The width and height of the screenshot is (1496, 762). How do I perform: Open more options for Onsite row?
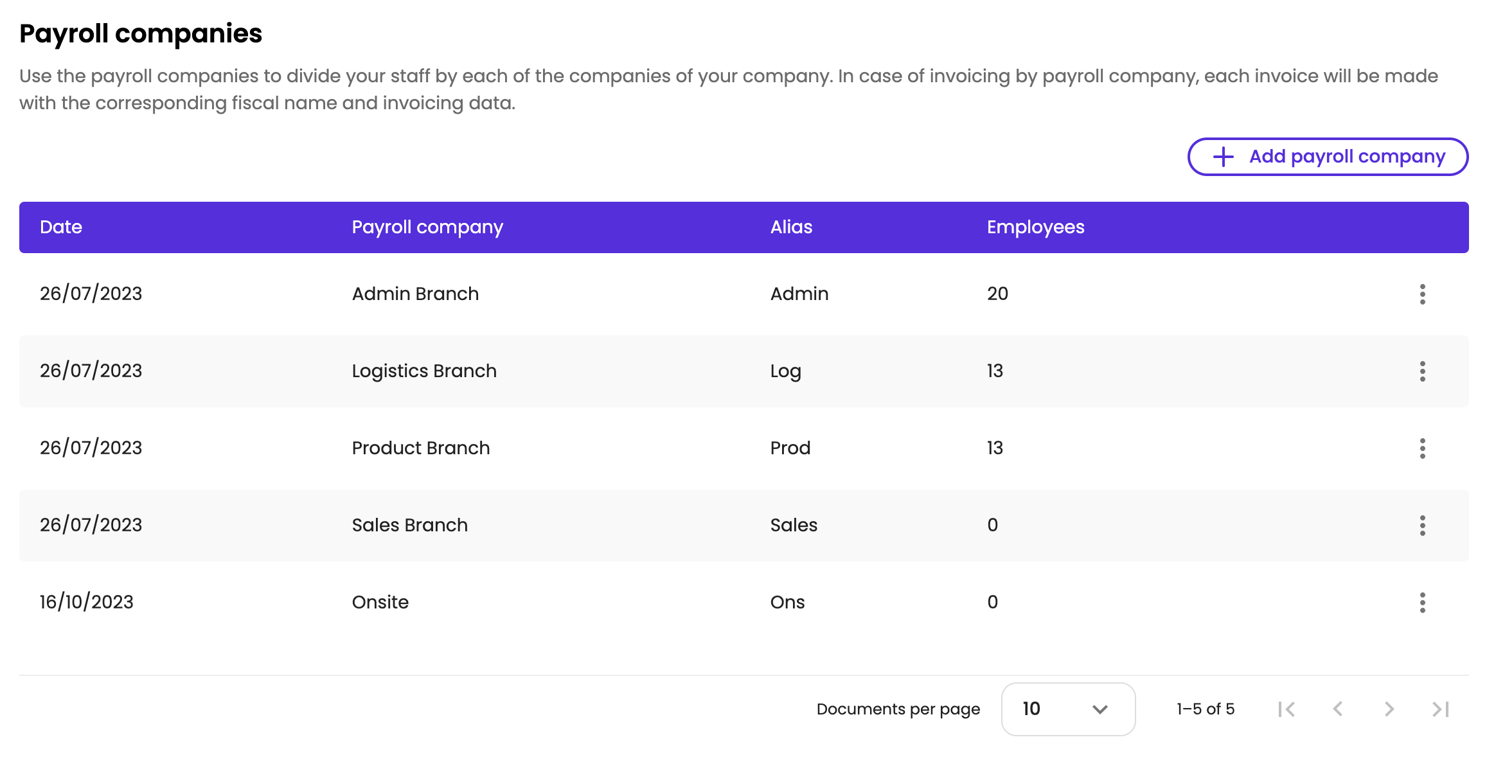pyautogui.click(x=1422, y=603)
